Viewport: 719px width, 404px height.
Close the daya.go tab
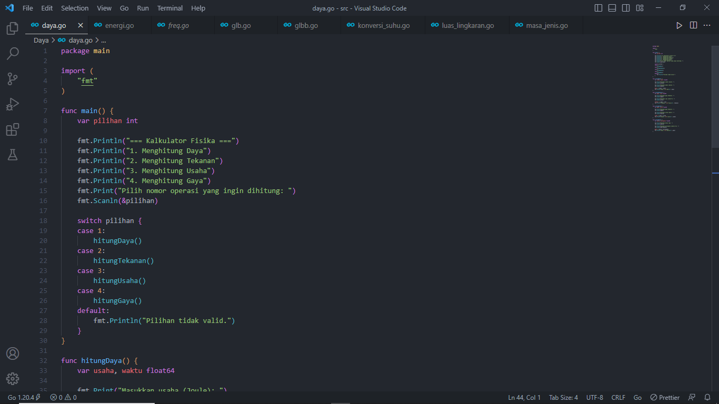point(81,25)
